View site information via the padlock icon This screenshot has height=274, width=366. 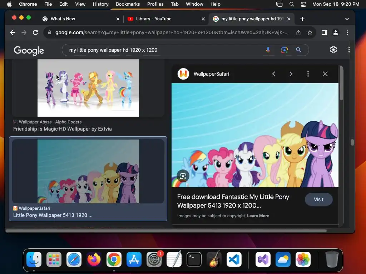tap(49, 32)
